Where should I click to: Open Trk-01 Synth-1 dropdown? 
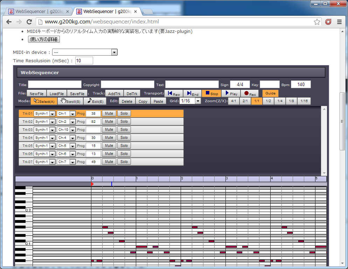coord(44,114)
